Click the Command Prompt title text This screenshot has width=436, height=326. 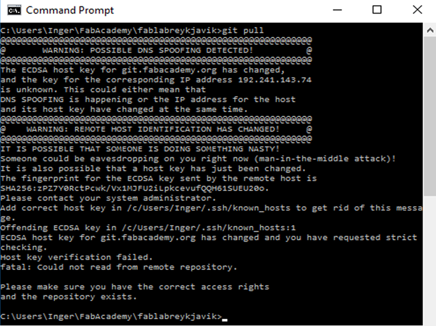click(x=70, y=10)
